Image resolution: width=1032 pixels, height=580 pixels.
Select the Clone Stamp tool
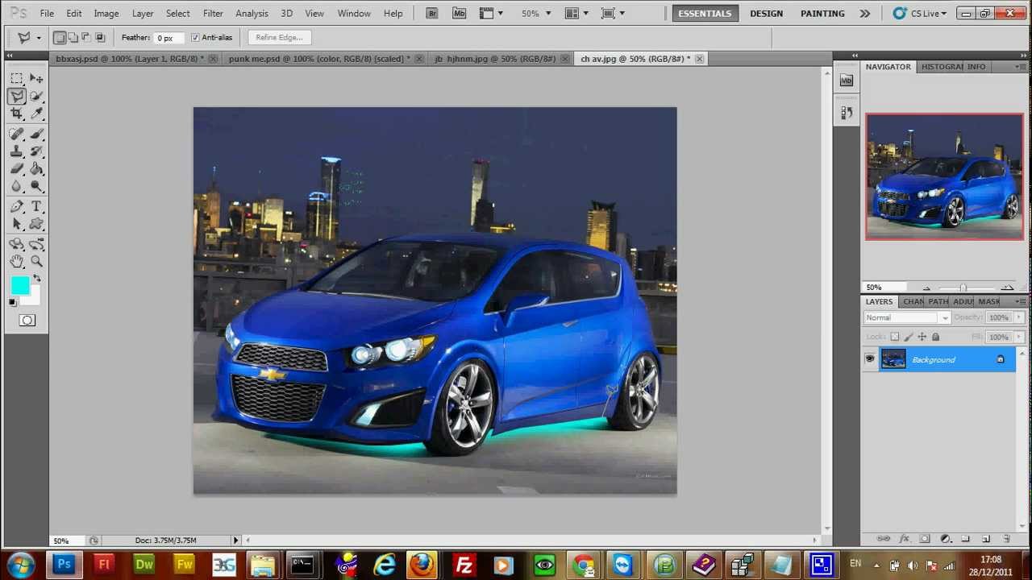pyautogui.click(x=17, y=151)
